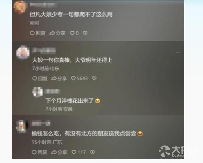The image size is (203, 163).
Task: Like the top comment with 0 likes
Action: point(74,33)
